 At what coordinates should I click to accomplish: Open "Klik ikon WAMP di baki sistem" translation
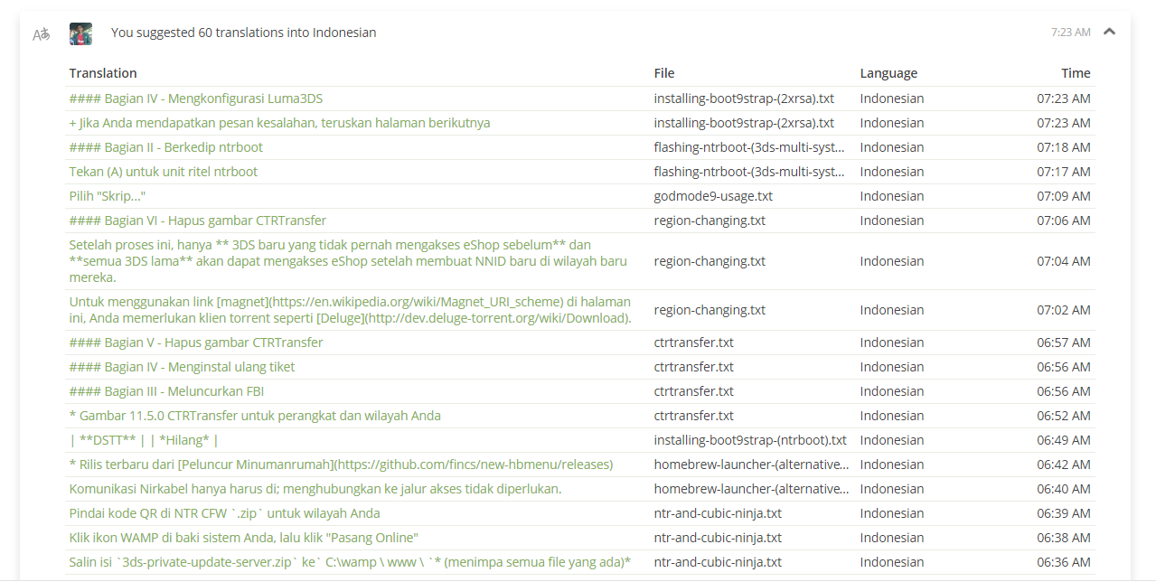[244, 538]
